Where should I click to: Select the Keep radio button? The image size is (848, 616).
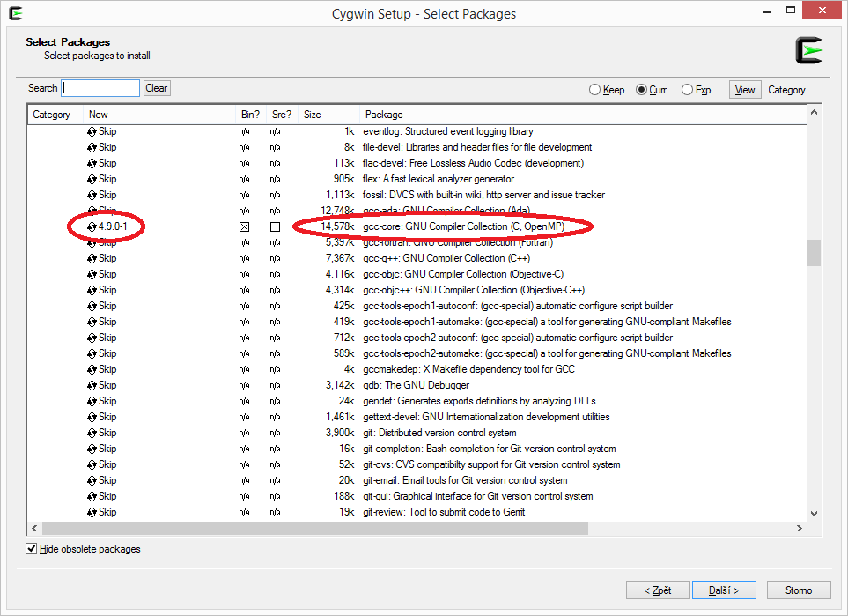click(x=595, y=90)
